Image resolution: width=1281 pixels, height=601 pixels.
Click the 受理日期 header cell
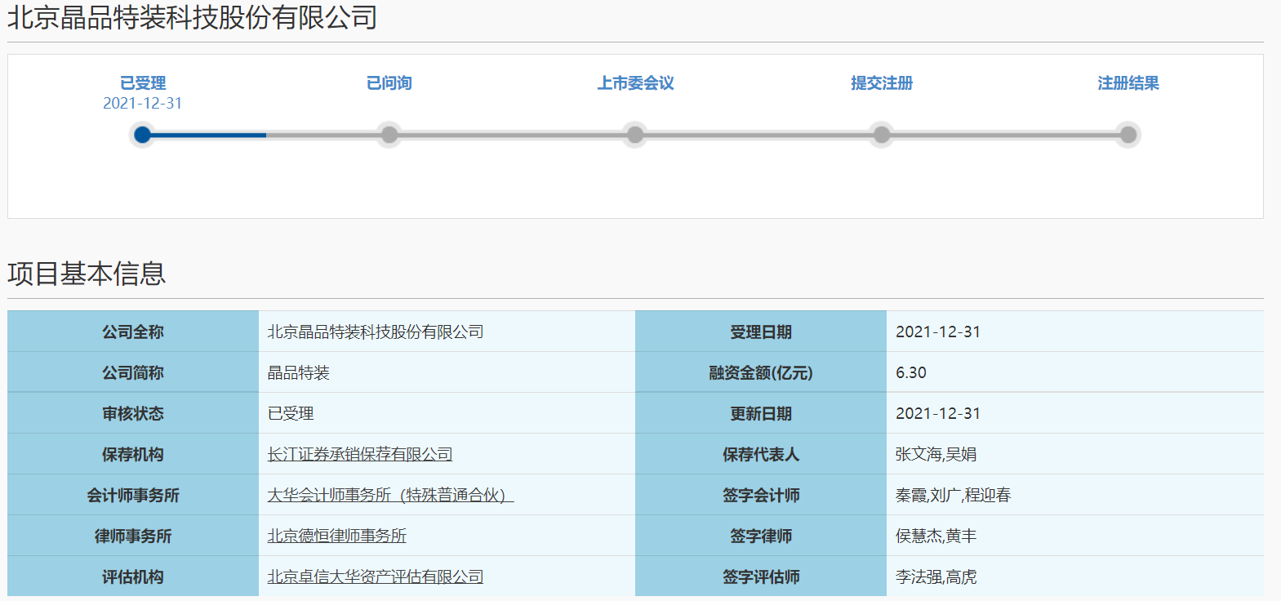tap(761, 332)
